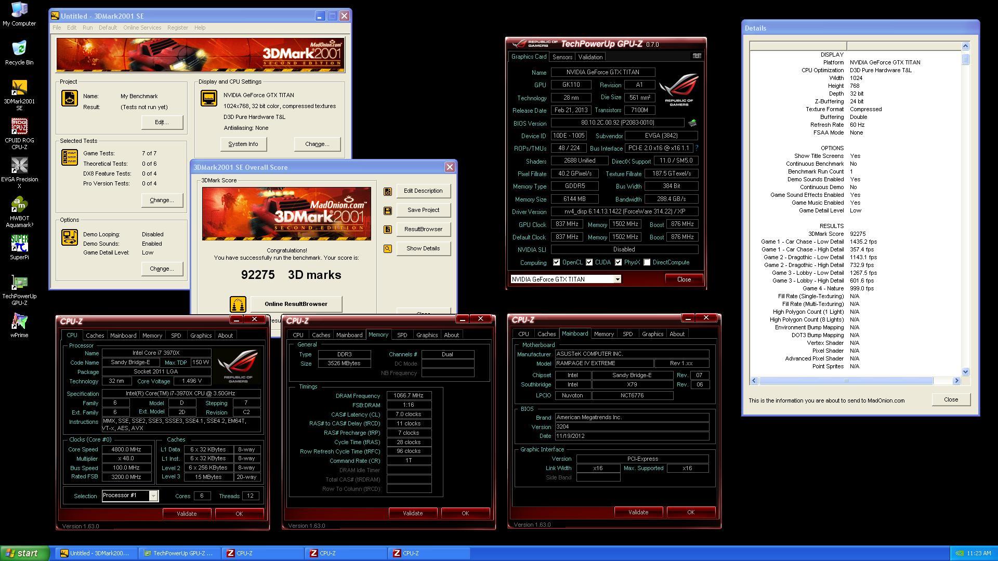Switch to TechPowerUp GPU-Z taskbar item
The width and height of the screenshot is (998, 561).
179,553
